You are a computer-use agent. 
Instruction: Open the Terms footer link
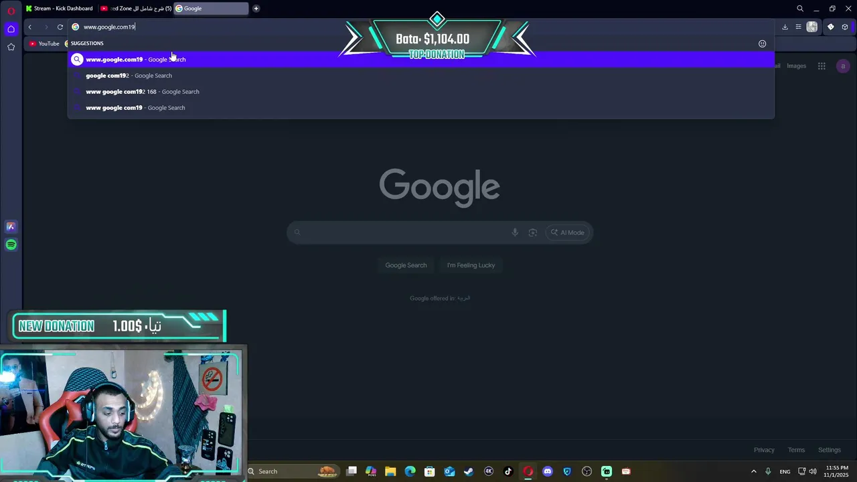click(796, 450)
